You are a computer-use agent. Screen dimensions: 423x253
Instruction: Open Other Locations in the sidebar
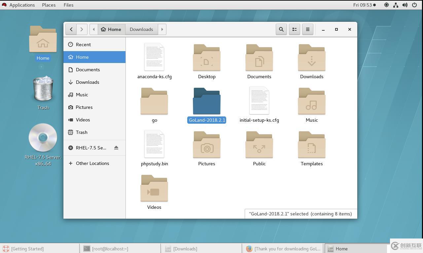point(94,163)
